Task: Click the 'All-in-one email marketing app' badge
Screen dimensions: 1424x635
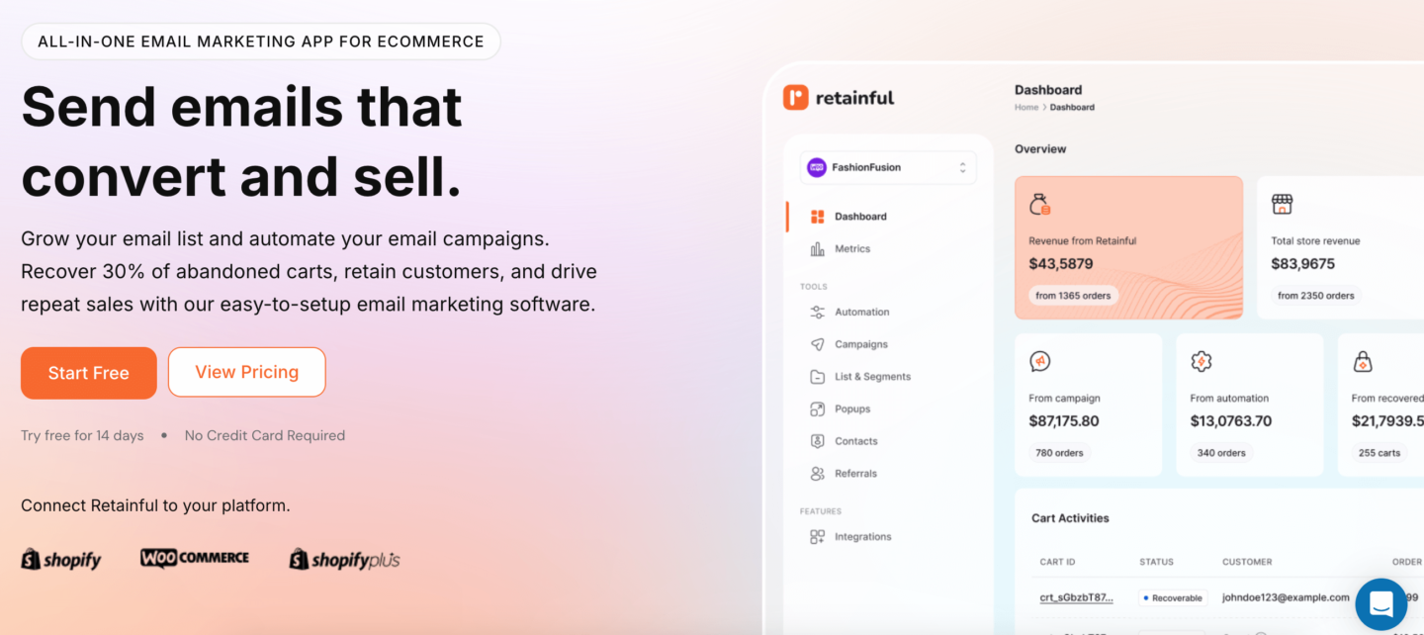Action: click(261, 42)
